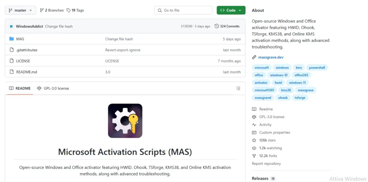This screenshot has height=182, width=368.
Task: Open commit hash 313f240
Action: [x=187, y=26]
